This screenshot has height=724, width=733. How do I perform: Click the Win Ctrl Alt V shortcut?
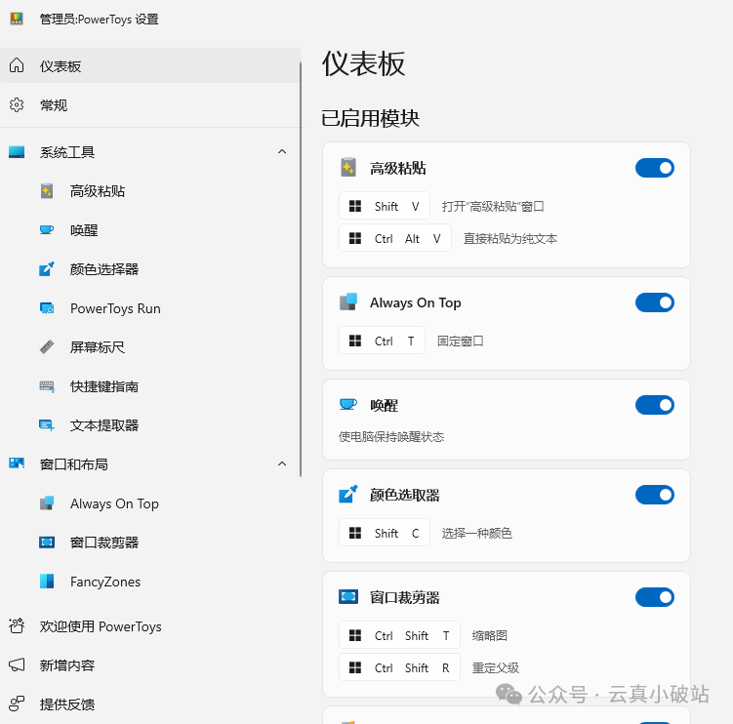[x=395, y=238]
